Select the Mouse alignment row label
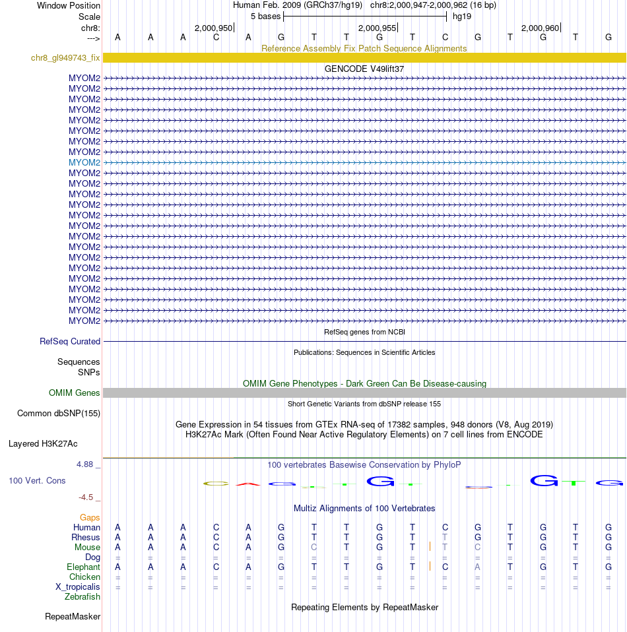The height and width of the screenshot is (632, 627). tap(87, 548)
